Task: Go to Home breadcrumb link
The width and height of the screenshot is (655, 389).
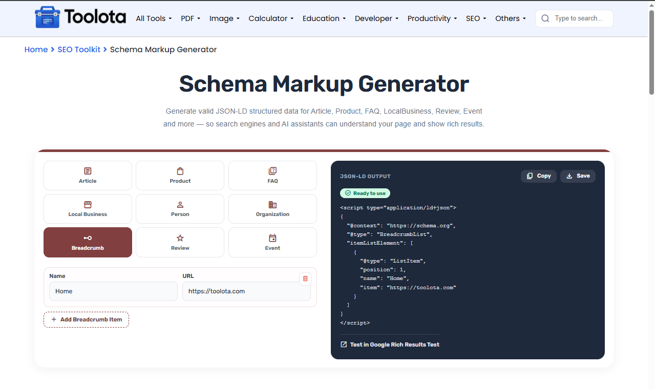Action: click(36, 50)
